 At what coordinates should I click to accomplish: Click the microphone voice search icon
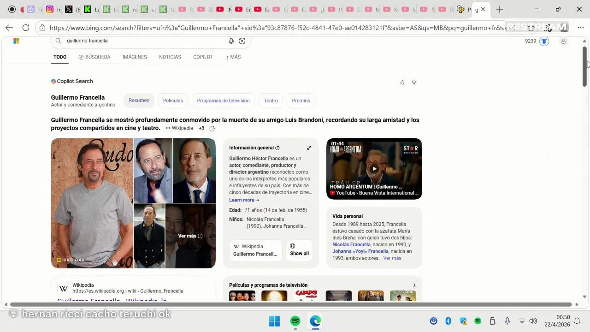[x=231, y=41]
